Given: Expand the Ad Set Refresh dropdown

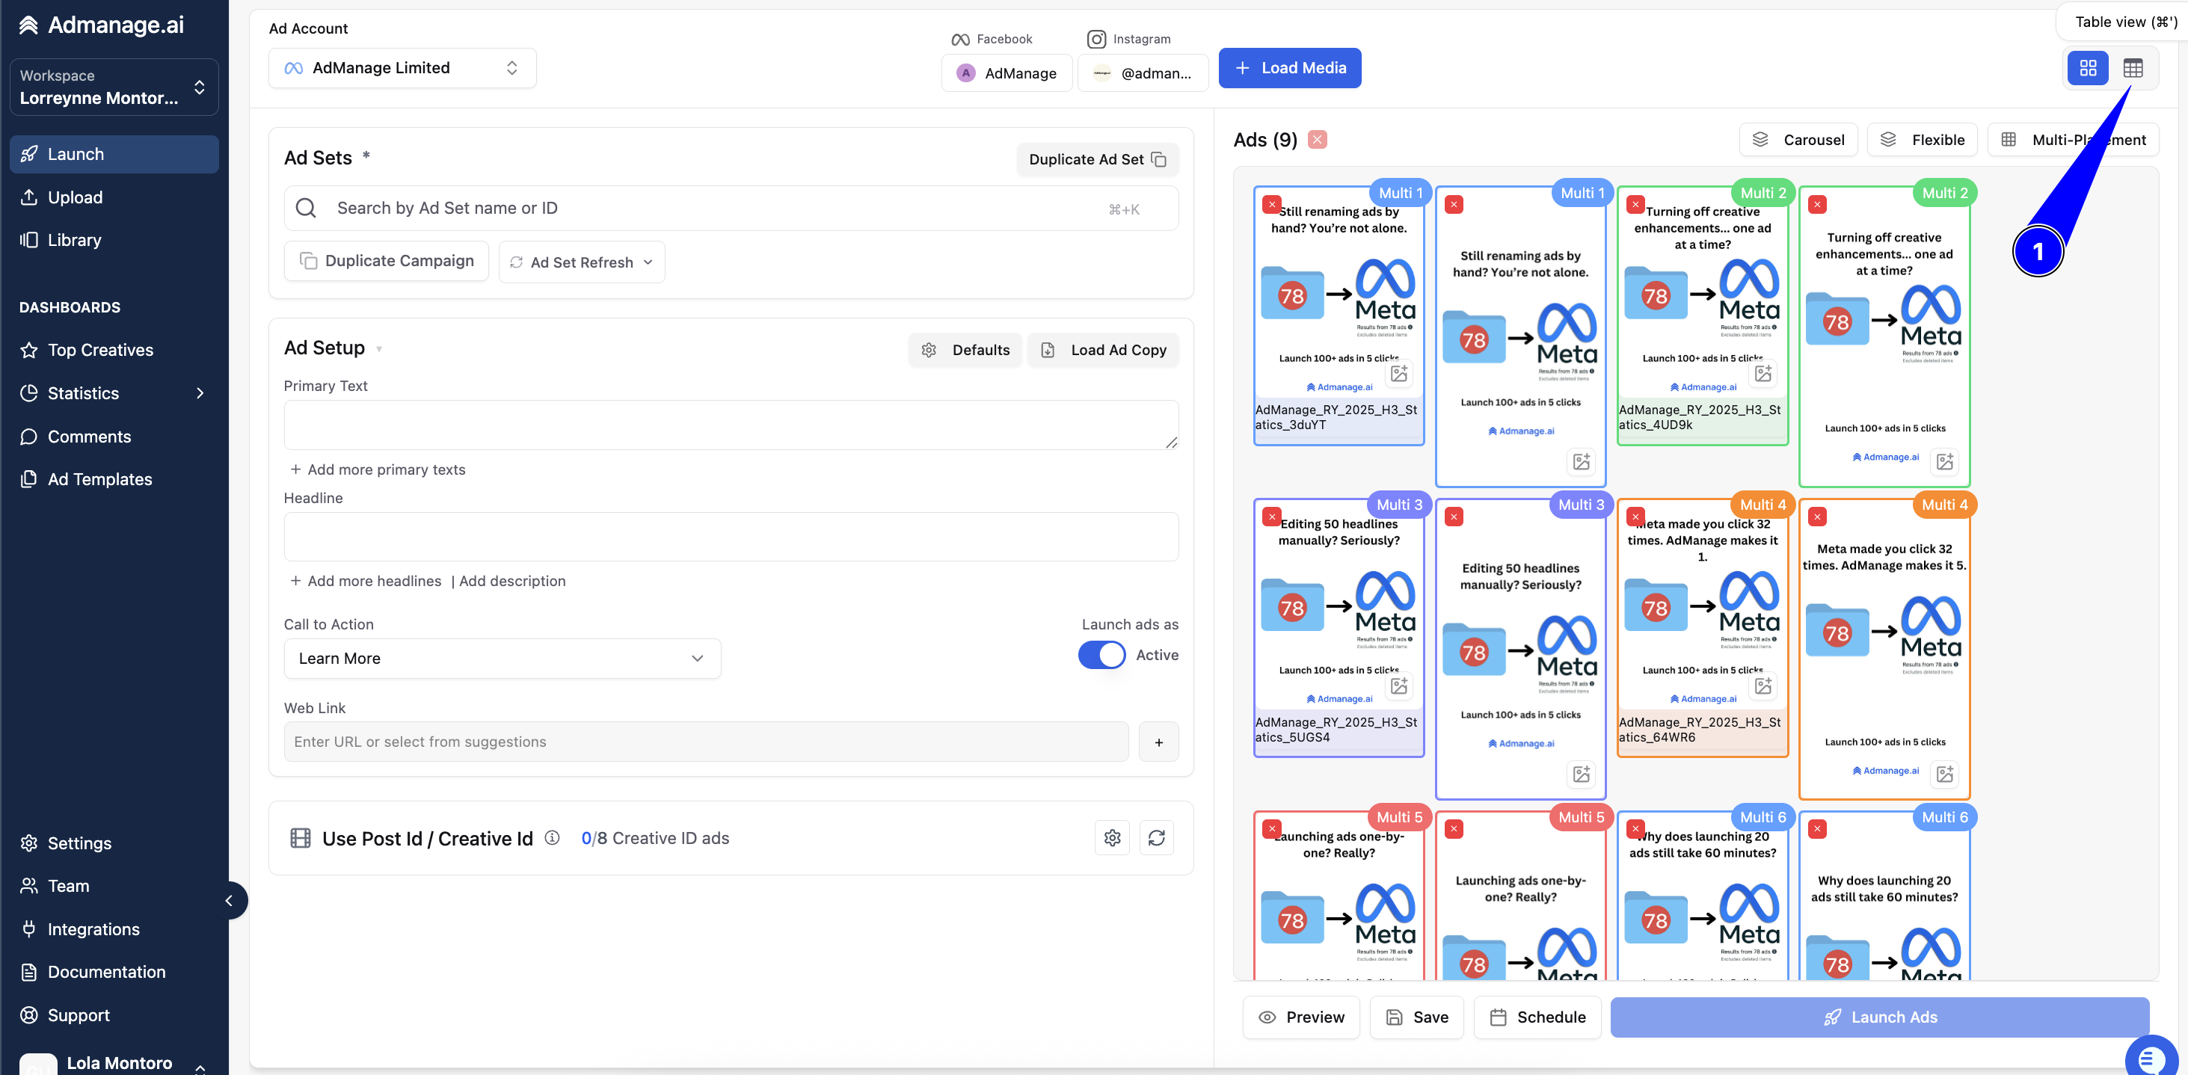Looking at the screenshot, I should click(582, 262).
